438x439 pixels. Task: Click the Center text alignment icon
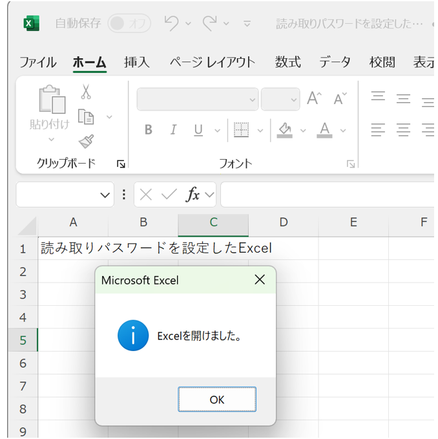[403, 130]
